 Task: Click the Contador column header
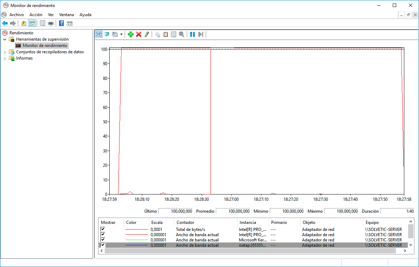point(185,222)
